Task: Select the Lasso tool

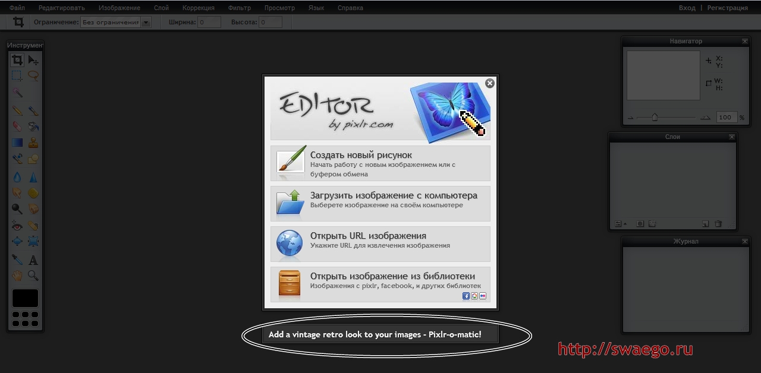Action: click(33, 76)
